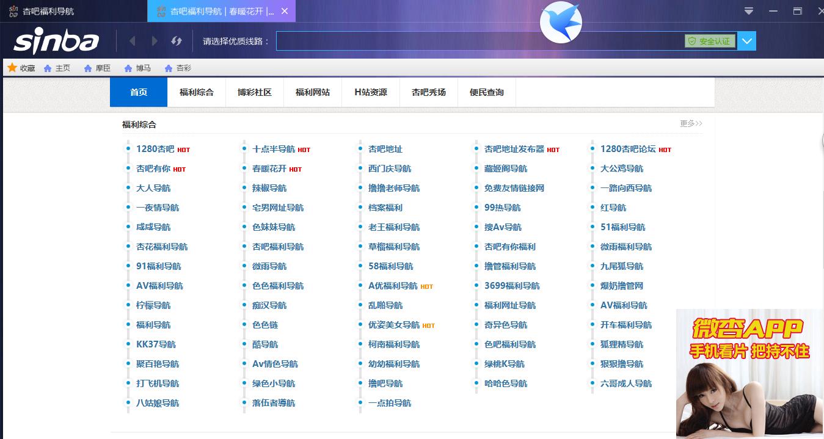
Task: Open the 狐狸精导航 link
Action: point(622,344)
